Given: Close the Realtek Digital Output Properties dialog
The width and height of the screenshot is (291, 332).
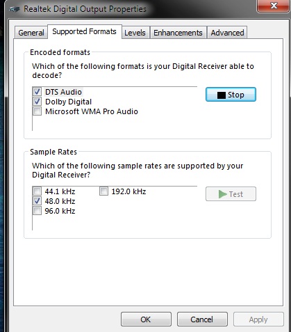Looking at the screenshot, I should [274, 6].
